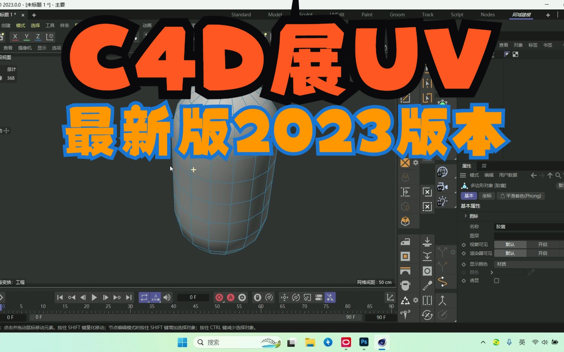Go to the previous keyframe

[71, 297]
